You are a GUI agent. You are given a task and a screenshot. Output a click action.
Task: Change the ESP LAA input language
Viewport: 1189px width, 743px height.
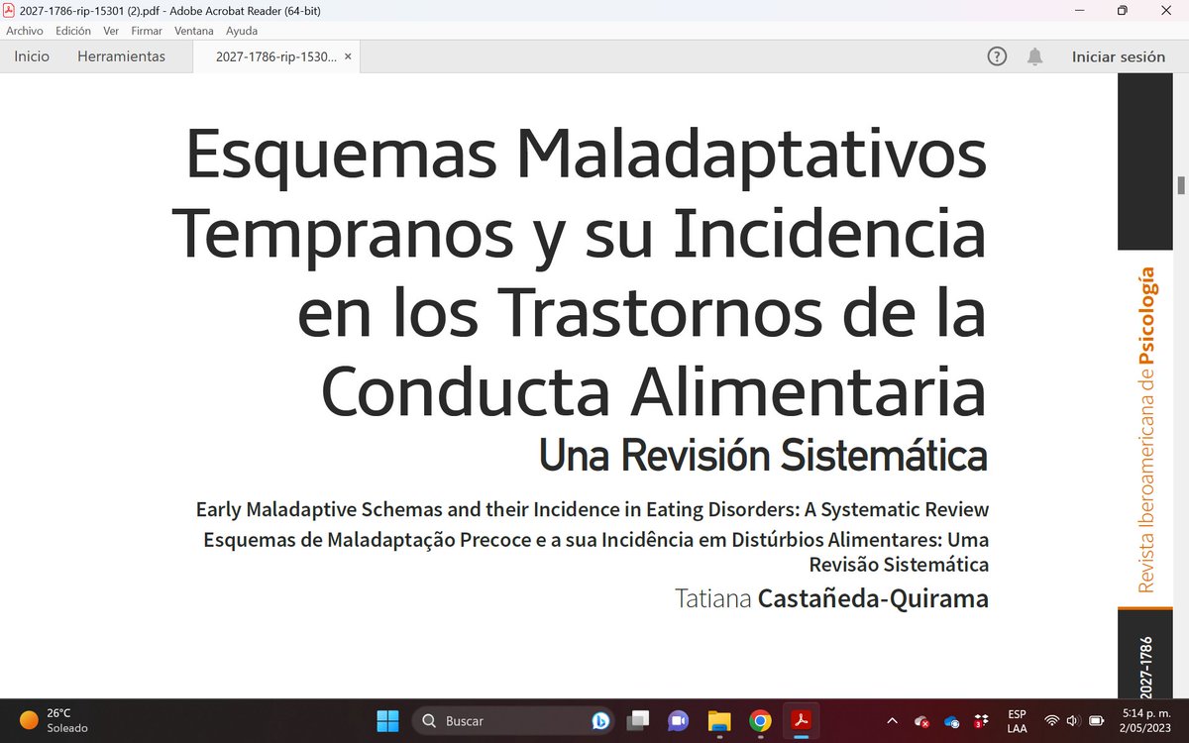point(1017,720)
